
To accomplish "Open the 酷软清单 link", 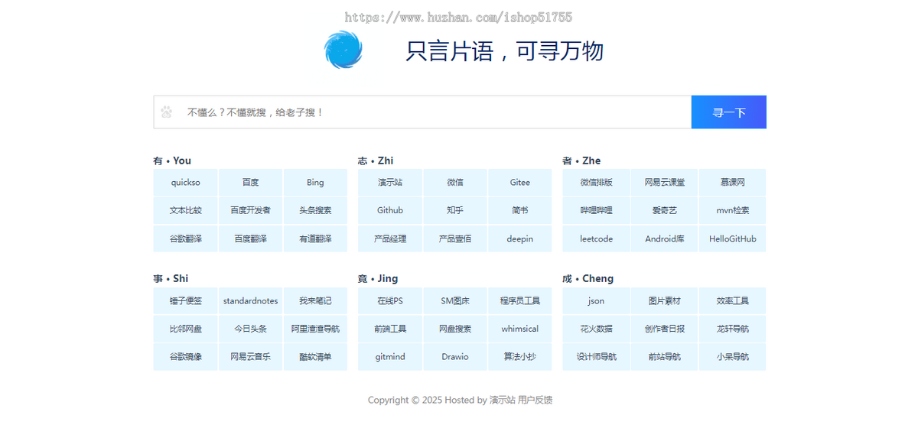I will 315,357.
